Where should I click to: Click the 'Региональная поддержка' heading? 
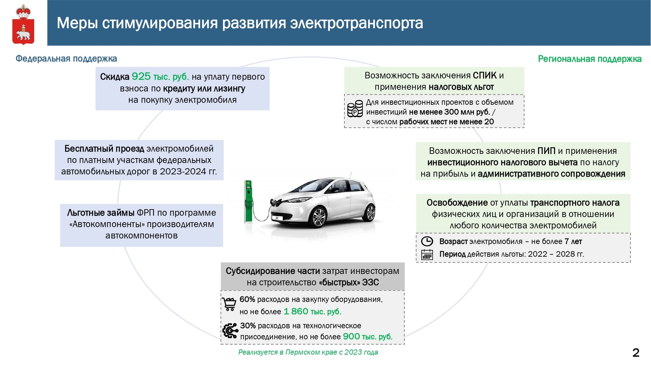589,59
